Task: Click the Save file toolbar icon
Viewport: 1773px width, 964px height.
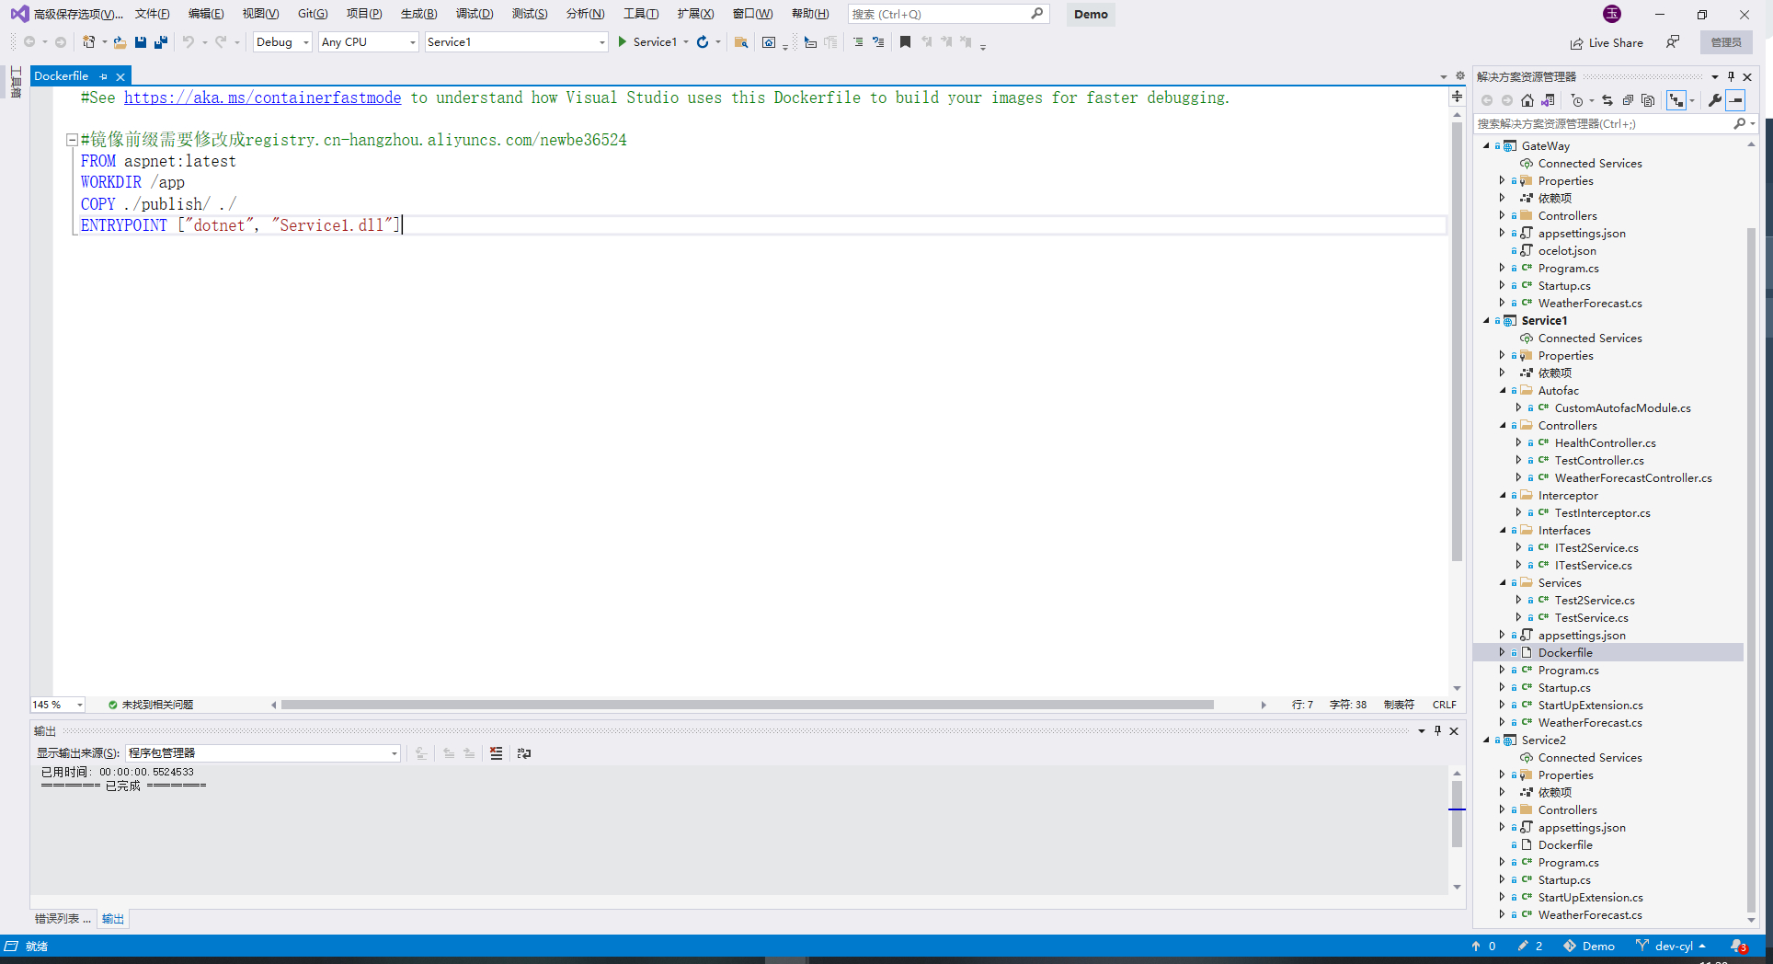Action: click(x=141, y=42)
